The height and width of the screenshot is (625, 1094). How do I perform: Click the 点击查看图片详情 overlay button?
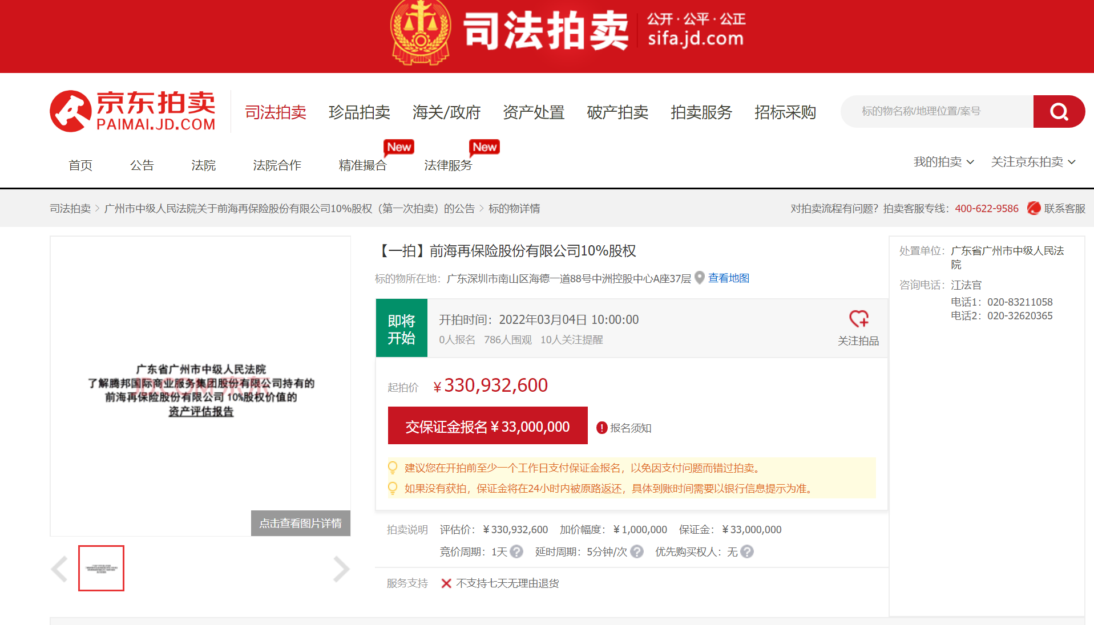(301, 523)
